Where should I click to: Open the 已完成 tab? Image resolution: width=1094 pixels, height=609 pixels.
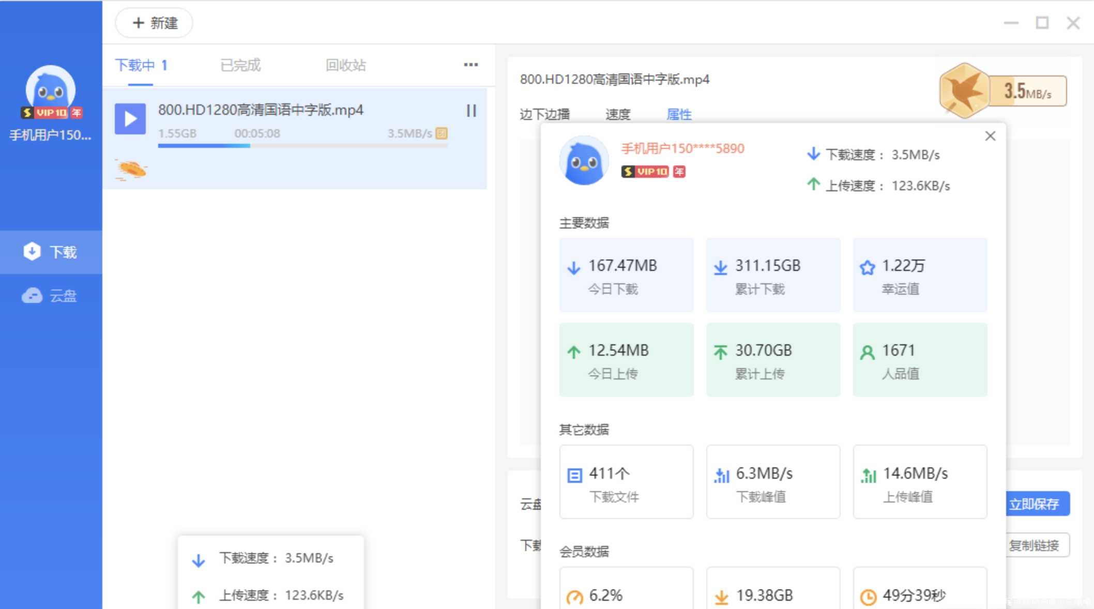click(240, 66)
